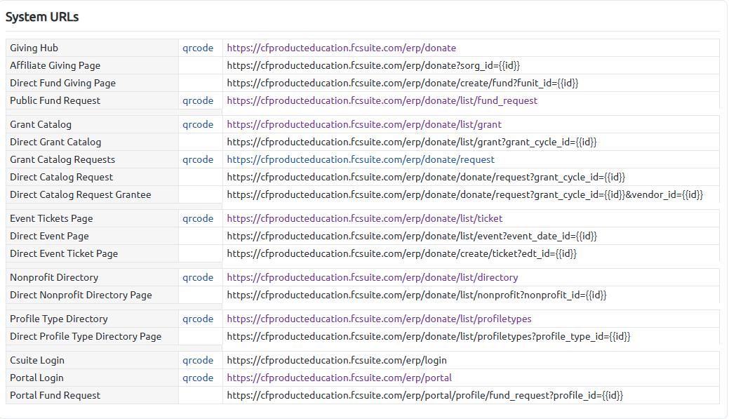Screen dimensions: 729x419
Task: Select the Direct Event Page event_date_id URL
Action: click(411, 237)
